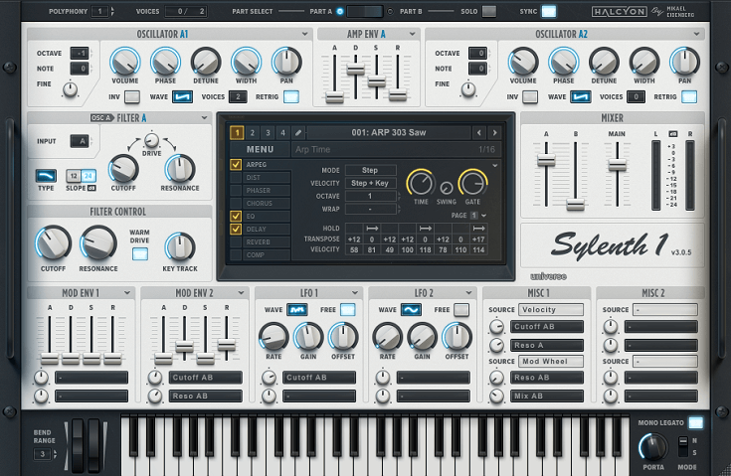Go to the previous preset with left arrow
The image size is (731, 476).
tap(478, 133)
